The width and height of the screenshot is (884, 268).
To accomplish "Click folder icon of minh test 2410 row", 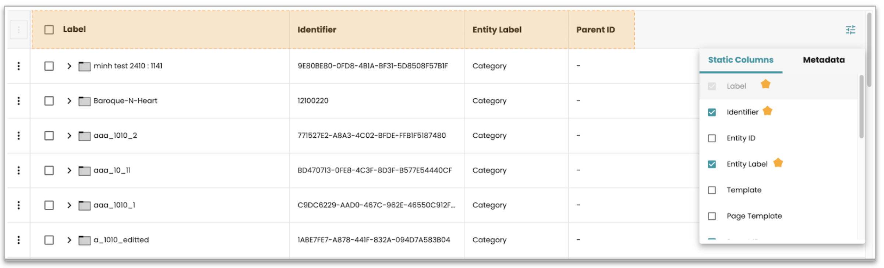I will [x=84, y=67].
